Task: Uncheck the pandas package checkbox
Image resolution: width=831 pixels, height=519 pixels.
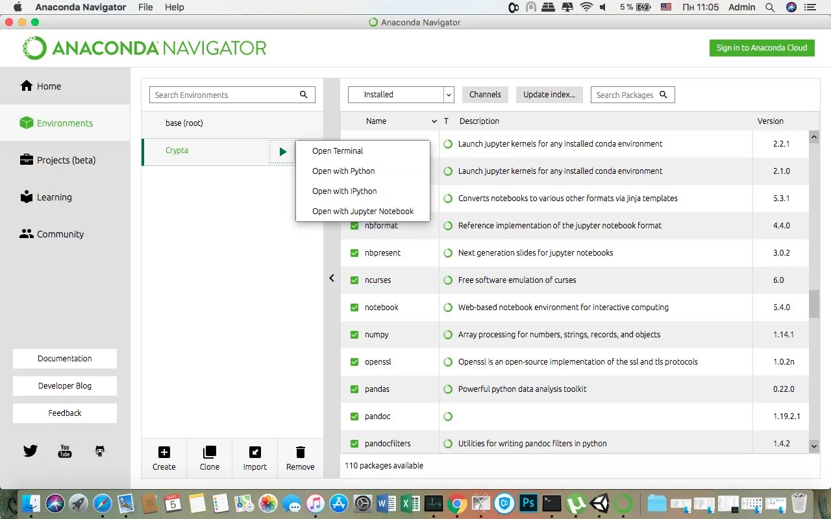Action: pos(354,389)
